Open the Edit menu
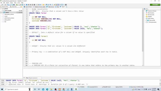 (4, 3)
